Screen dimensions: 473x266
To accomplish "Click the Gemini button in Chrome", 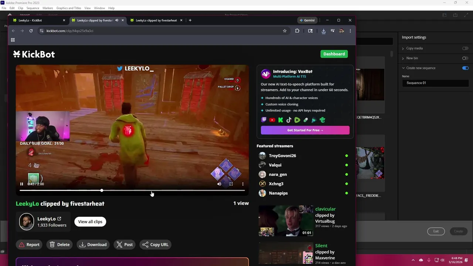I will click(307, 20).
